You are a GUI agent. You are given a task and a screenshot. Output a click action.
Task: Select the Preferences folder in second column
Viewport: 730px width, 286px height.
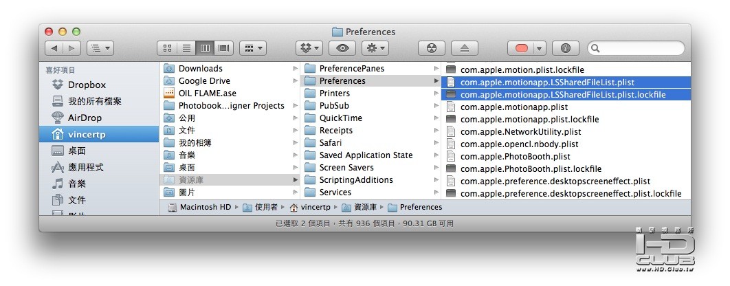371,80
